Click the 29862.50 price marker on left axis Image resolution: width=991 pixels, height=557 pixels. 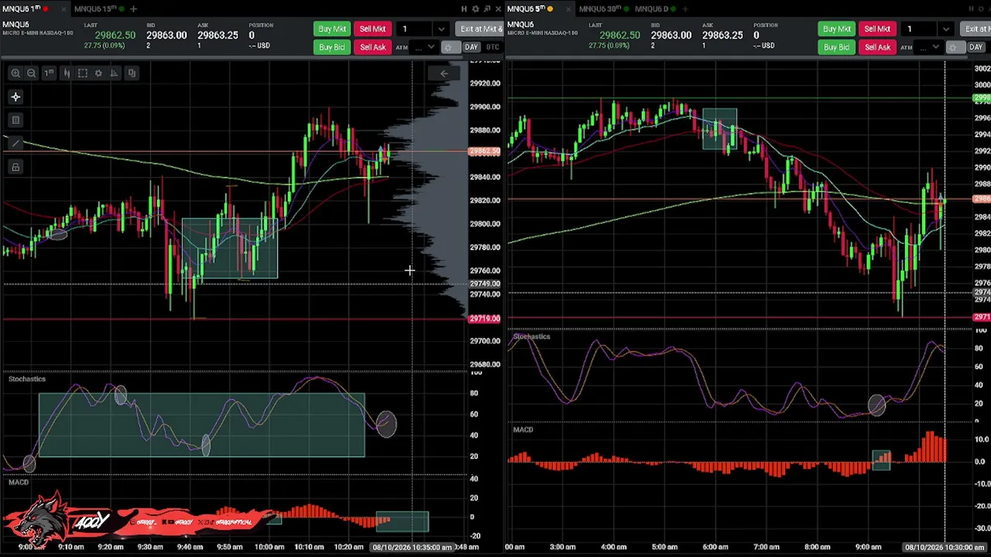pos(485,152)
